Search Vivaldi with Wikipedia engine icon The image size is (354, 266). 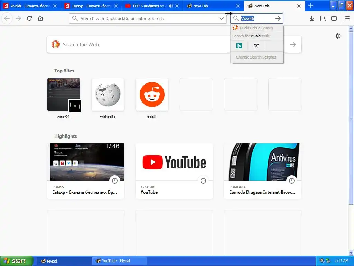coord(256,46)
